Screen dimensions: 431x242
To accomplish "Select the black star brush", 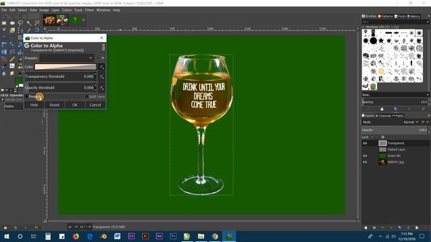I will click(x=381, y=41).
